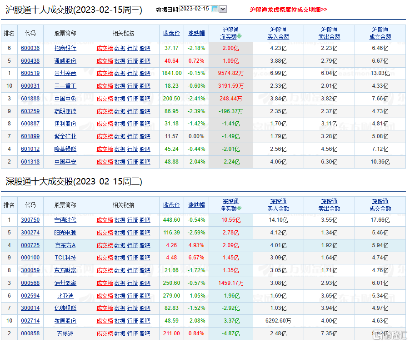Open stock code 600438 link
The image size is (410, 343).
(x=30, y=61)
